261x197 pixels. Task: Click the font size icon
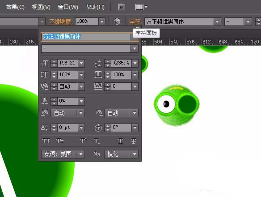pyautogui.click(x=45, y=63)
